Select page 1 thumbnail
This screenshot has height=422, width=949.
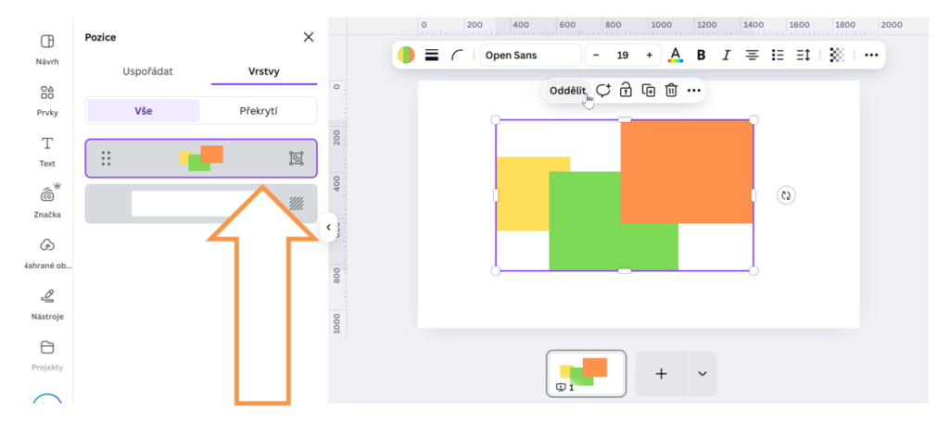point(586,373)
